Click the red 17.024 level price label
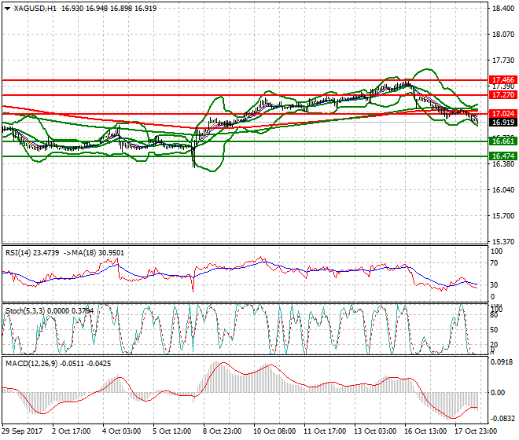 (x=502, y=114)
